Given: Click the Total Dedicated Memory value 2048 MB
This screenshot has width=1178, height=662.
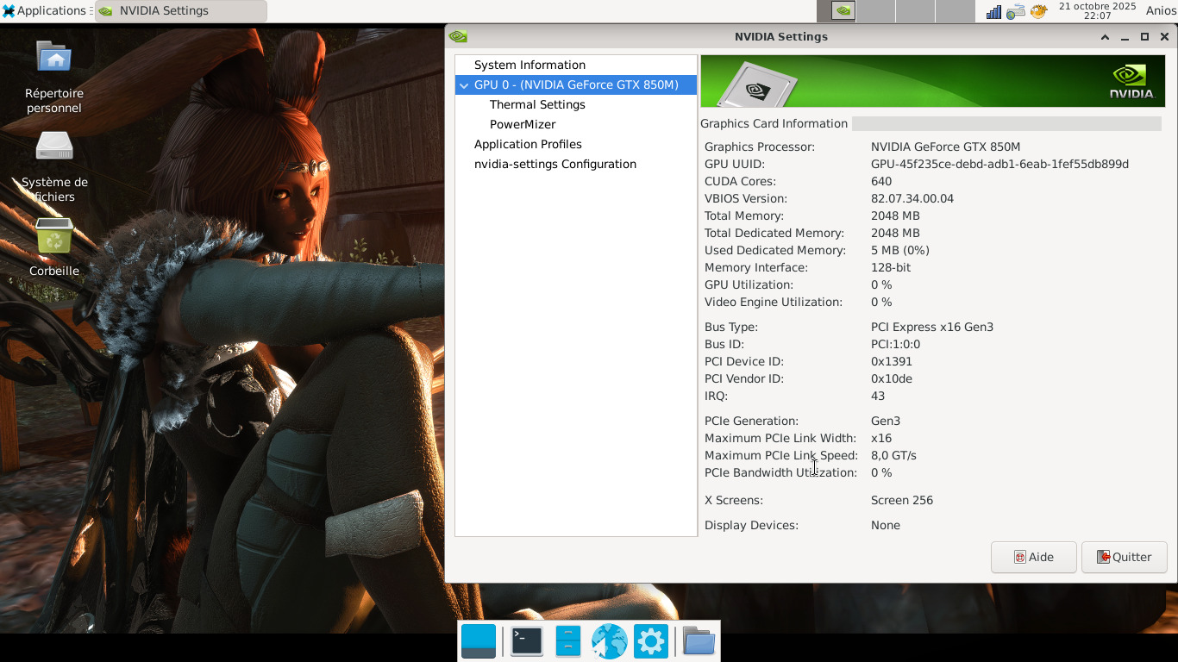Looking at the screenshot, I should click(x=895, y=233).
